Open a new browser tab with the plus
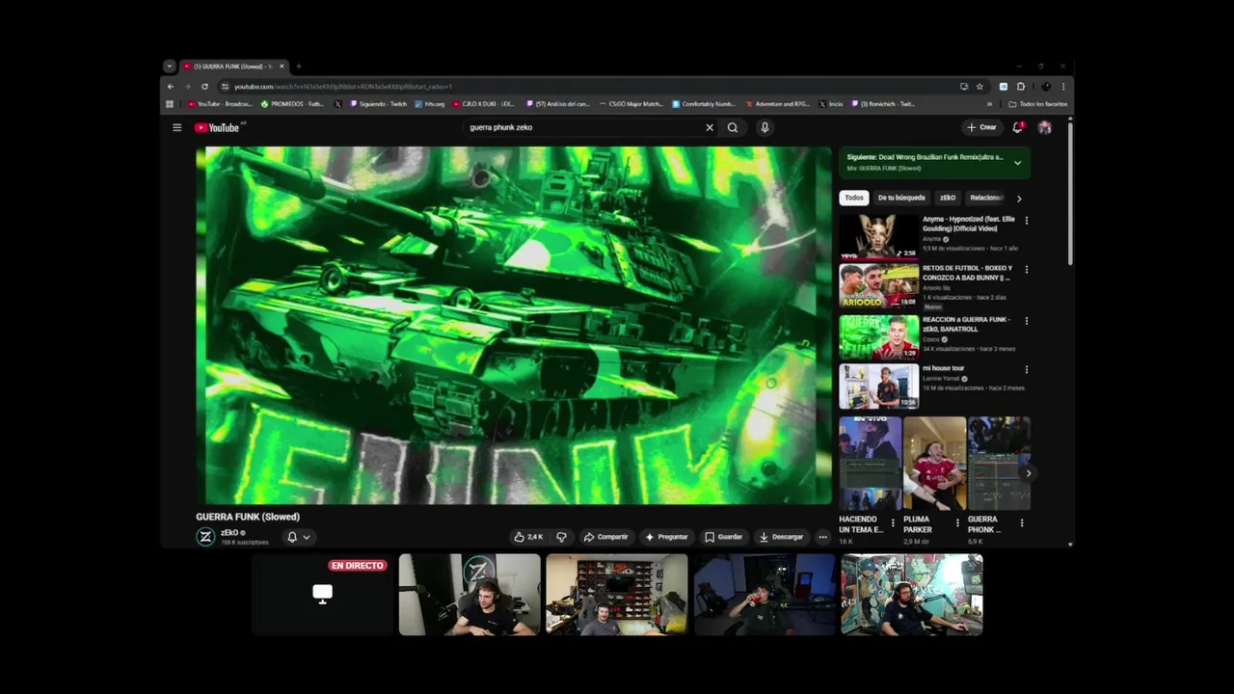 coord(299,67)
